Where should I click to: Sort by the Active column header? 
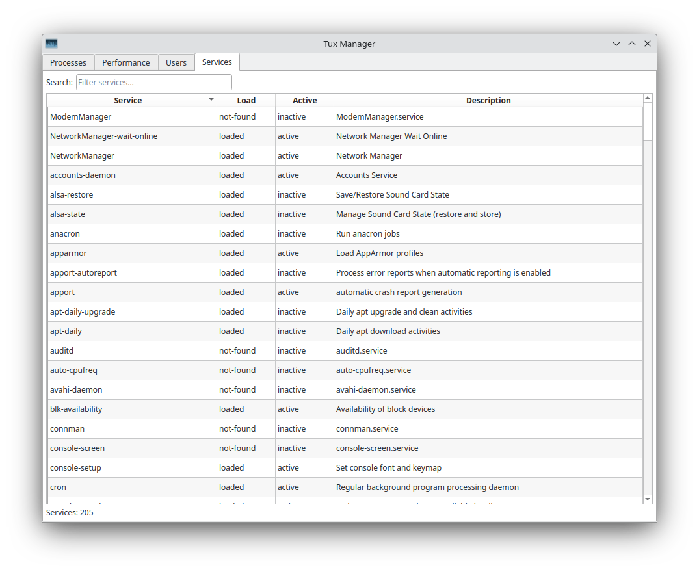[x=304, y=100]
